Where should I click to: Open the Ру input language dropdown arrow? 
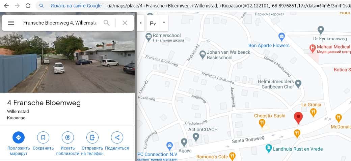(x=164, y=23)
